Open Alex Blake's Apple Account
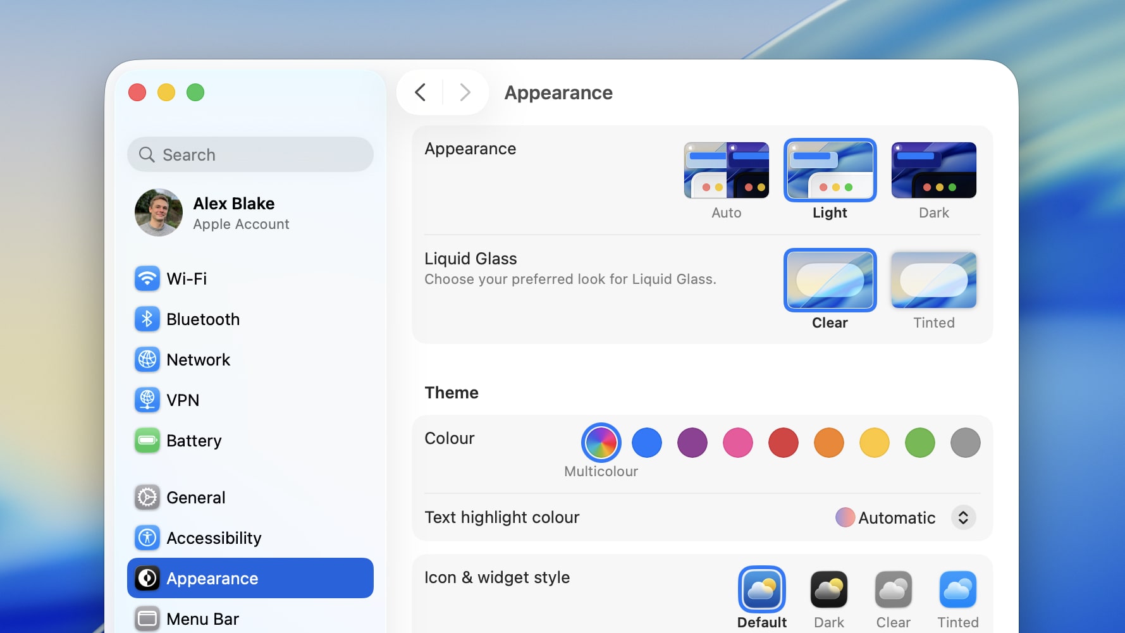Viewport: 1125px width, 633px height. 234,212
